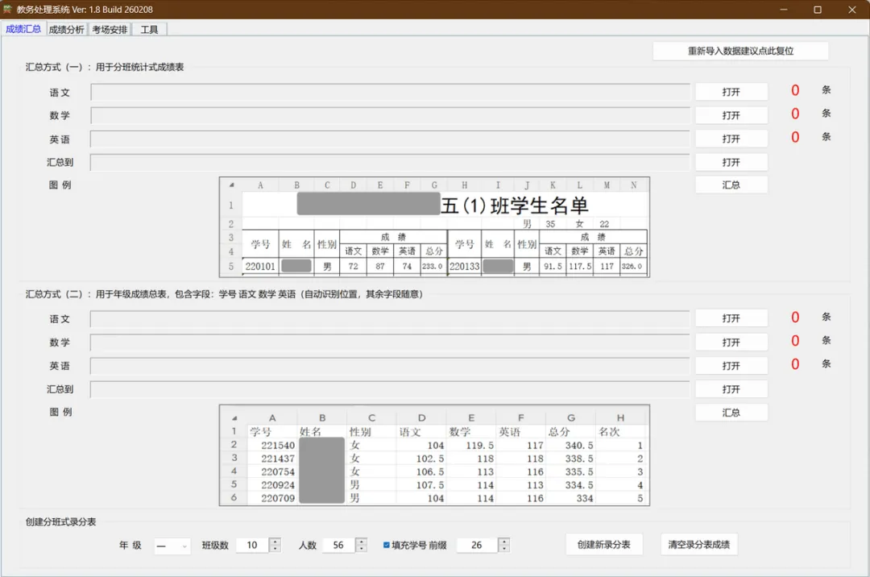Focus the 语文 path field in 汇总方式二
This screenshot has width=870, height=577.
coord(390,318)
